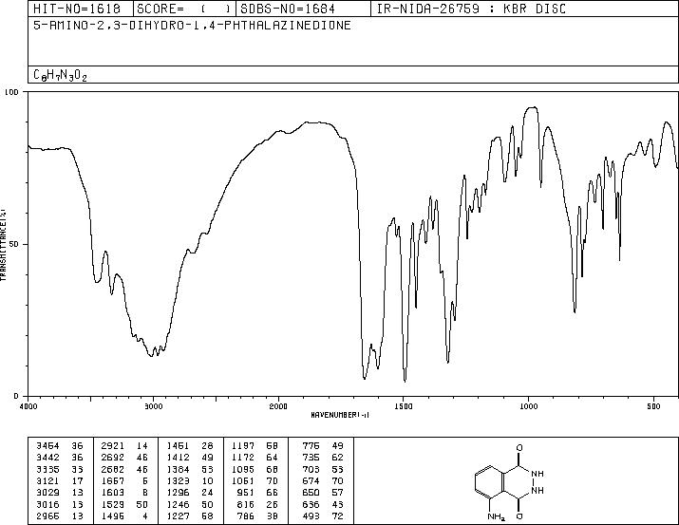Select peak table entry 3029
Screen dimensions: 679x525
point(47,493)
